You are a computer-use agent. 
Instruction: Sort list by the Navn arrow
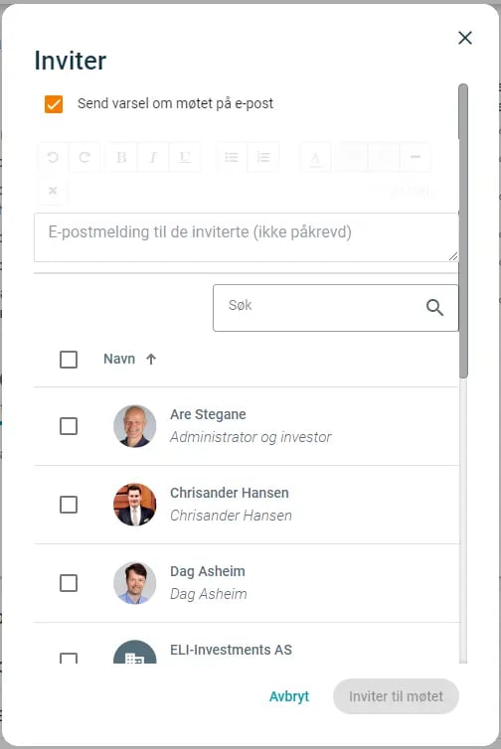coord(151,360)
